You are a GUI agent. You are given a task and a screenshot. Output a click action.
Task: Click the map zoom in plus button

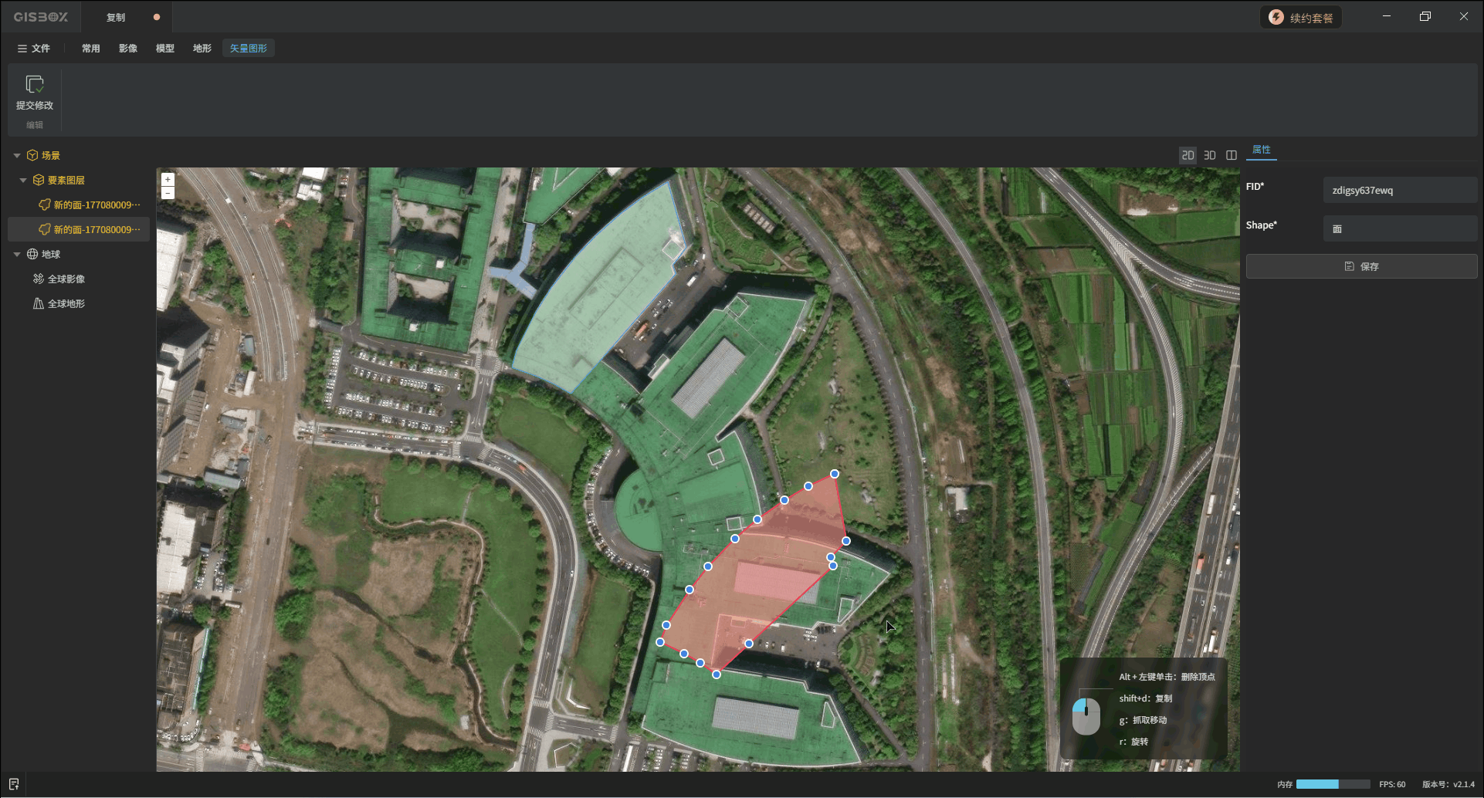coord(168,179)
